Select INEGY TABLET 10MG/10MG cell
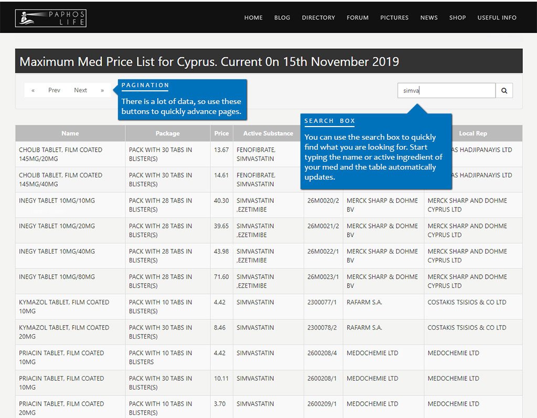 pos(70,205)
